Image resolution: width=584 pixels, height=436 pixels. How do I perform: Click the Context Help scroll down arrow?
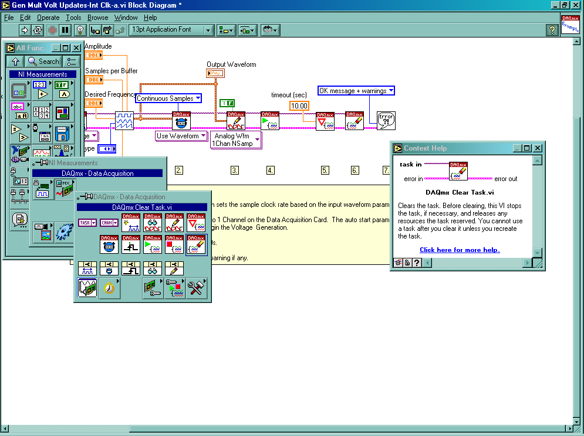click(x=537, y=253)
